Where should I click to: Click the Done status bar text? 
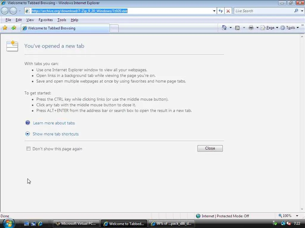5,216
